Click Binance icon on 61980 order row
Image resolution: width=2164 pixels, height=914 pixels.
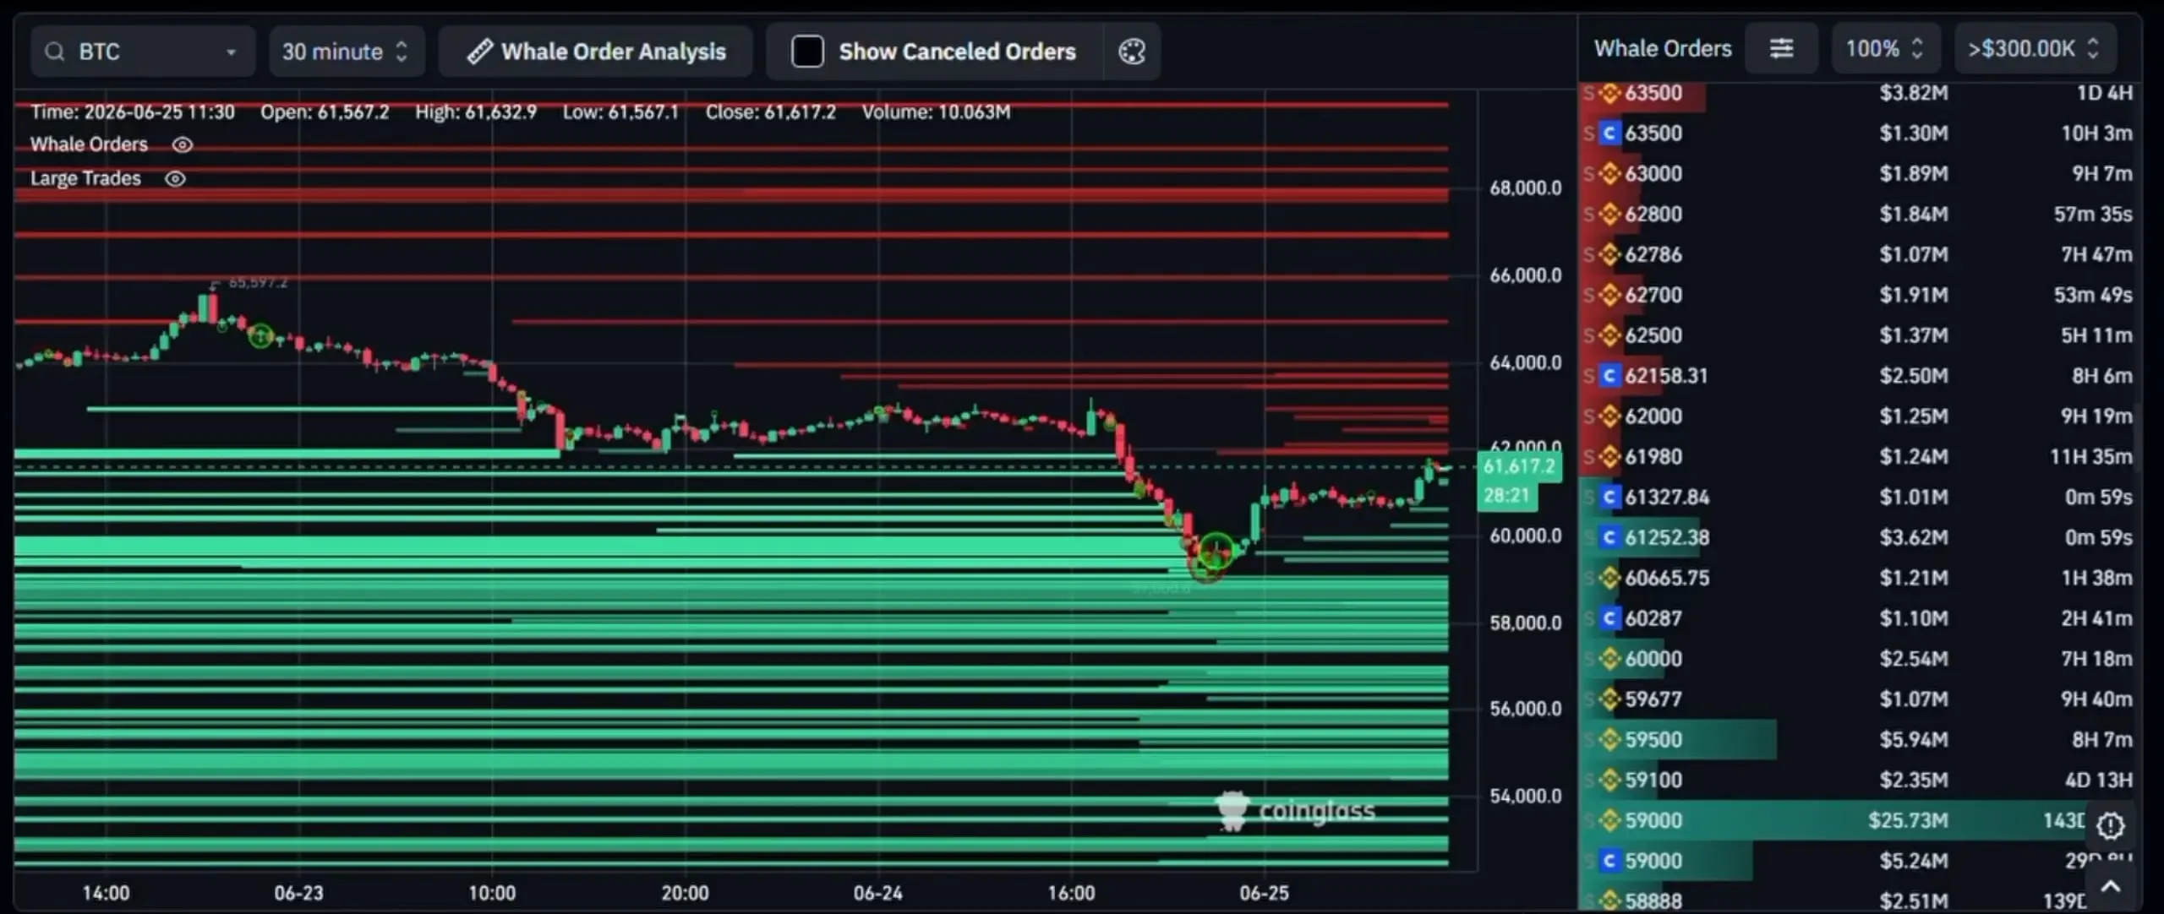pos(1609,457)
